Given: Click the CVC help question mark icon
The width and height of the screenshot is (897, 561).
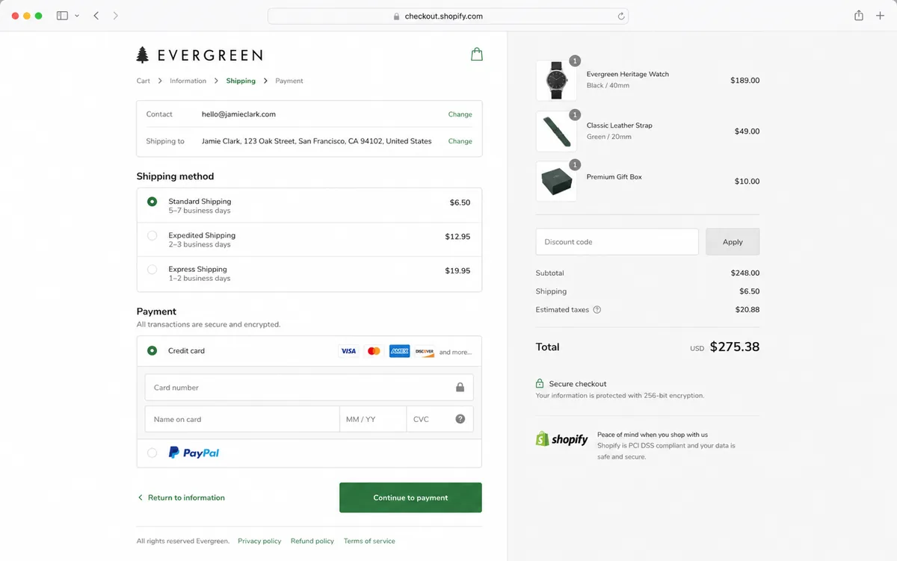Looking at the screenshot, I should point(460,419).
